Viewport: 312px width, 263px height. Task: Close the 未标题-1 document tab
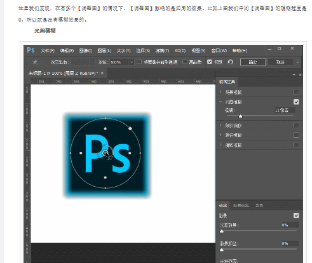[x=102, y=73]
